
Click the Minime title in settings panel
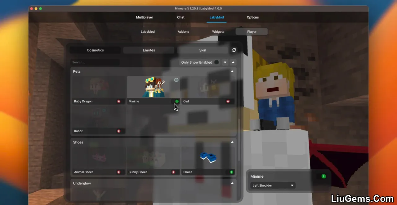pyautogui.click(x=257, y=176)
